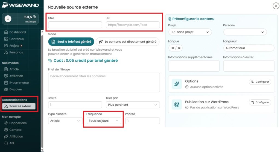Click the recharger credits link
Image resolution: width=280 pixels, height=152 pixels.
click(31, 21)
